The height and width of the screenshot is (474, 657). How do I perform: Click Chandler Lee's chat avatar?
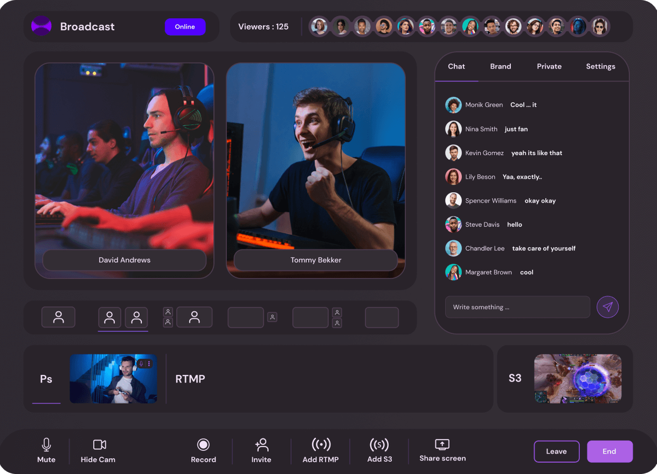click(453, 248)
